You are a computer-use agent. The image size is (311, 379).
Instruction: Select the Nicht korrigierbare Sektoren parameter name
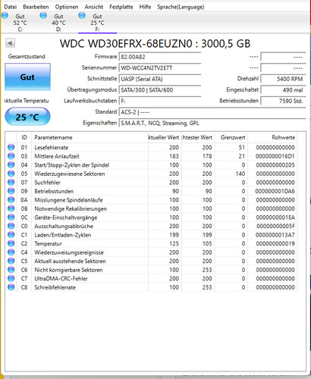tap(68, 270)
